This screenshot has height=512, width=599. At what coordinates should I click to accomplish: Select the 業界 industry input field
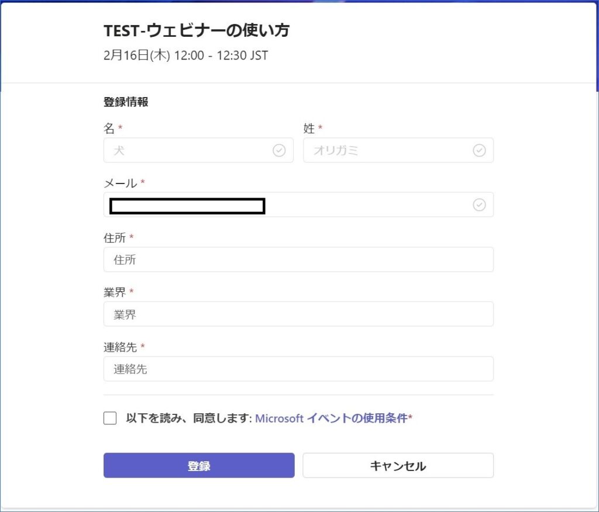(x=298, y=314)
